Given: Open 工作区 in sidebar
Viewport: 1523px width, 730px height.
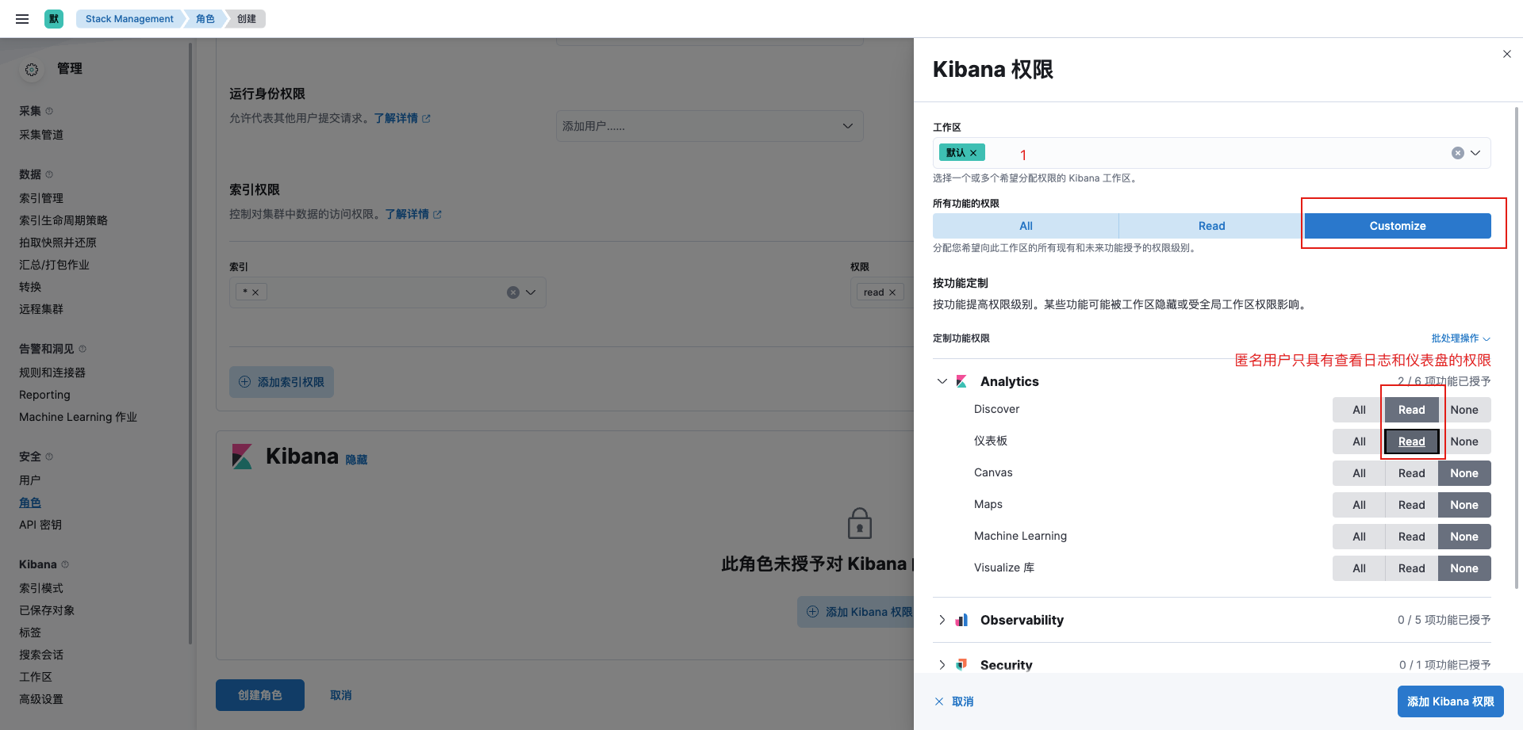Looking at the screenshot, I should (36, 677).
